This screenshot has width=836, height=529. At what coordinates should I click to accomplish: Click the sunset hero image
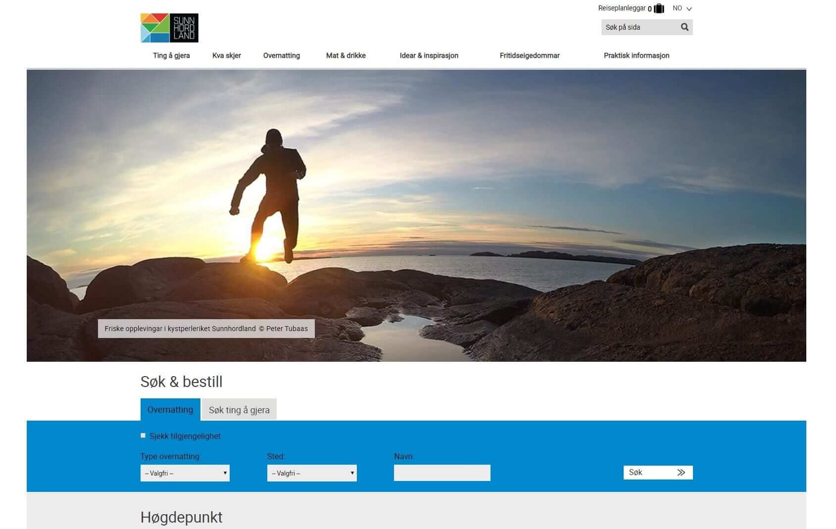tap(416, 216)
